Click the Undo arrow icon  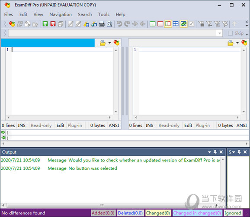coord(119,24)
